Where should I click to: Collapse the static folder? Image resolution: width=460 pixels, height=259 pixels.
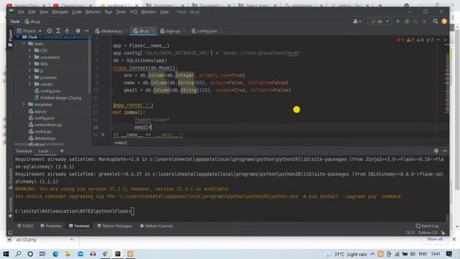click(24, 44)
